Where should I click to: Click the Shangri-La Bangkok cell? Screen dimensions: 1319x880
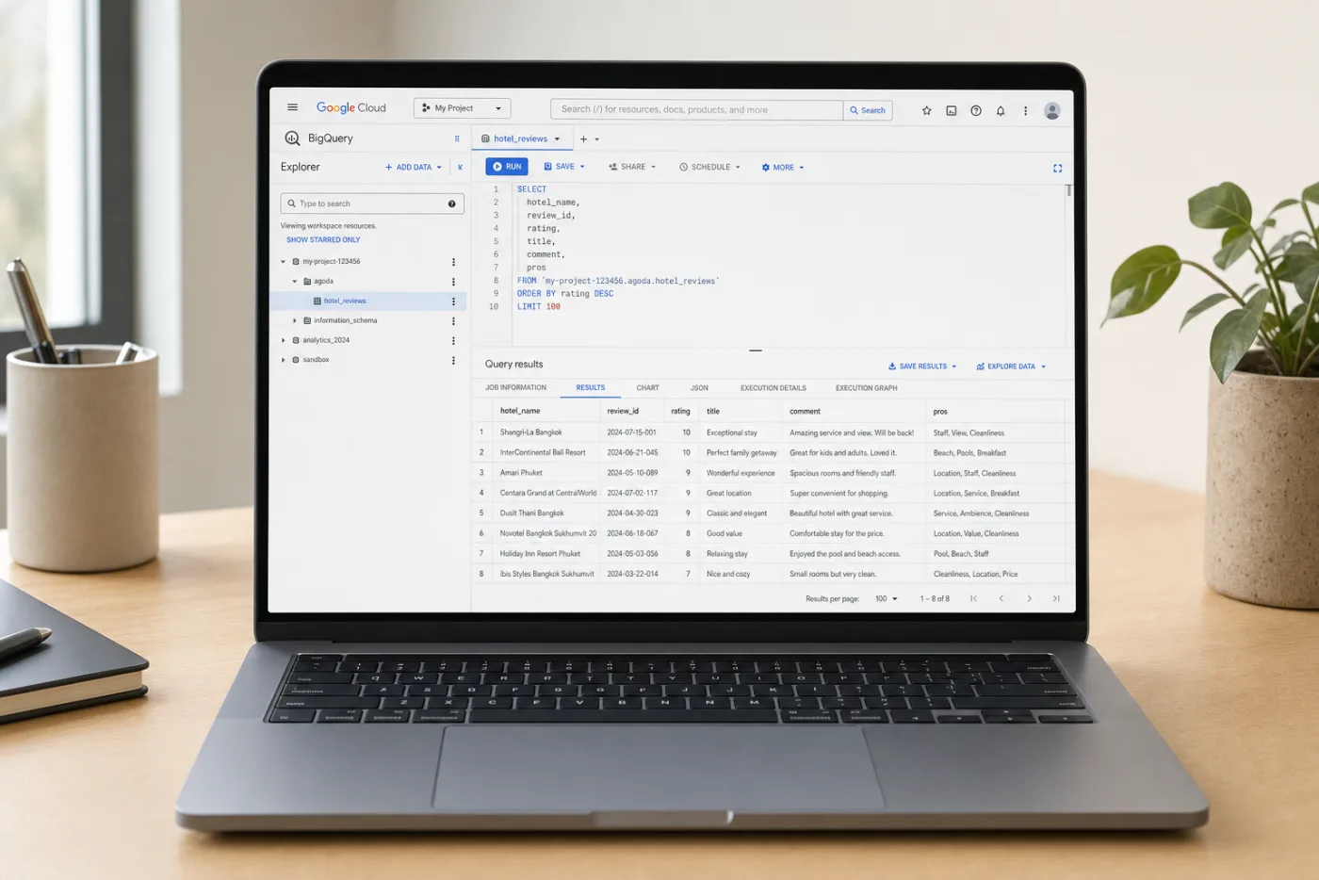pos(530,432)
